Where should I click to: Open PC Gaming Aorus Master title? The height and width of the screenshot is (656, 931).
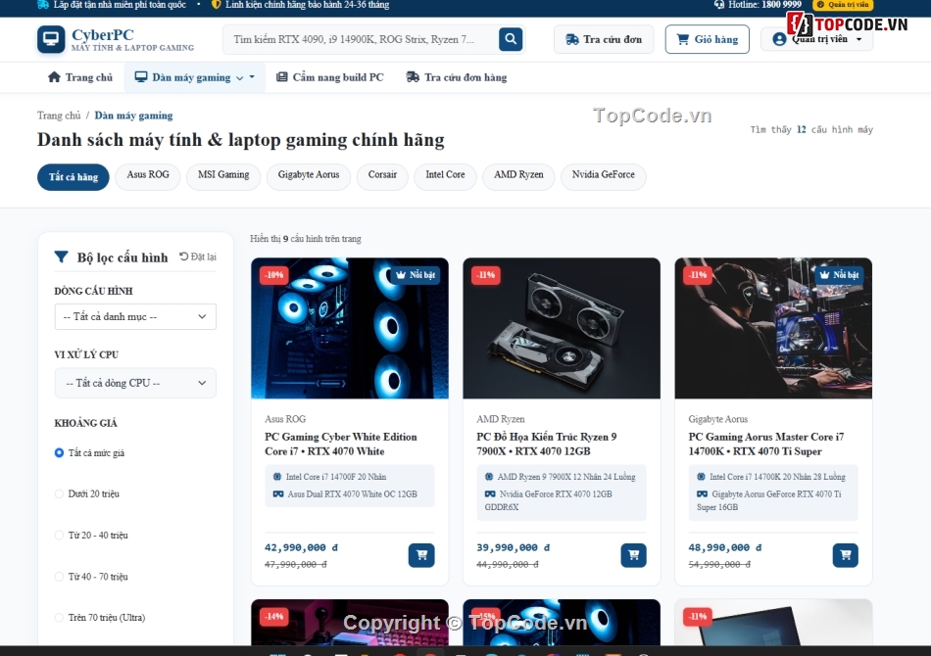[x=766, y=444]
